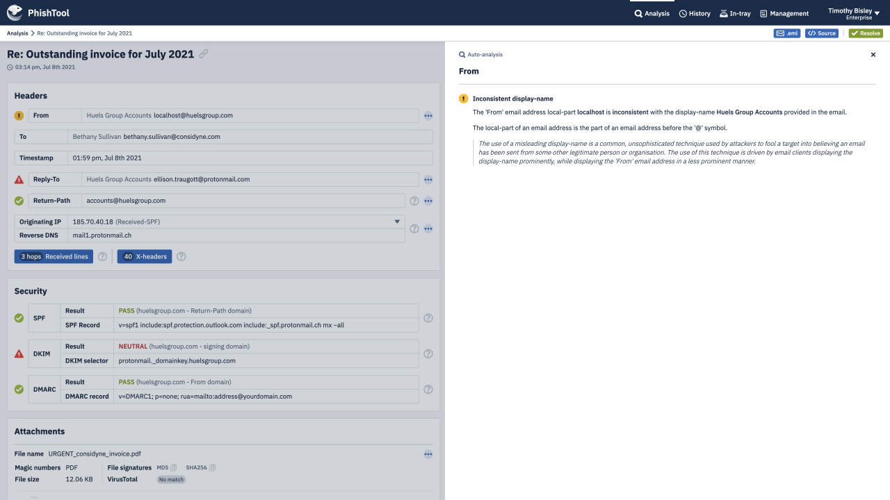Viewport: 890px width, 500px height.
Task: Download the .eml file
Action: 788,33
